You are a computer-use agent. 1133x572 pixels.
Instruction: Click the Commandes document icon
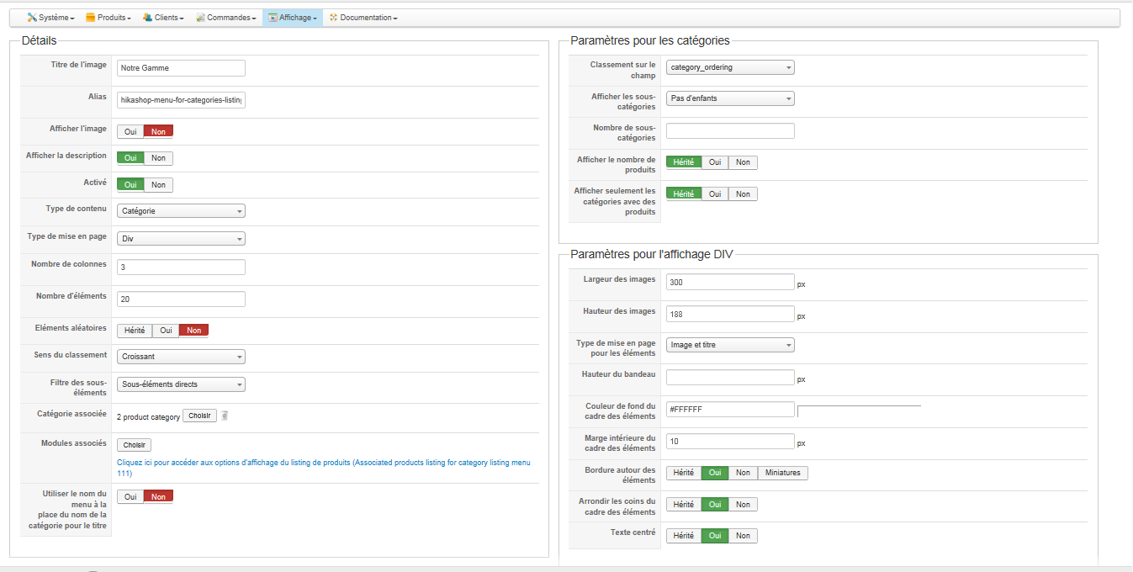tap(201, 18)
